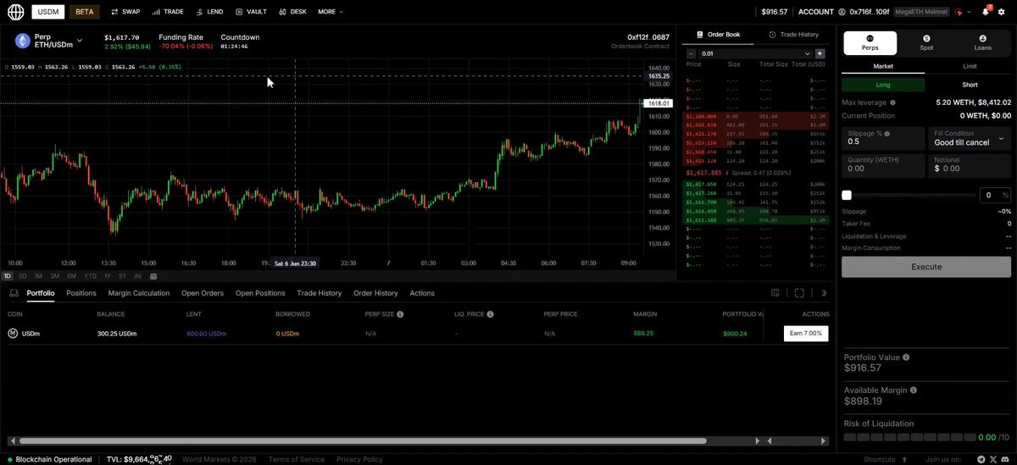Open the chart calendar date-range icon

point(153,276)
